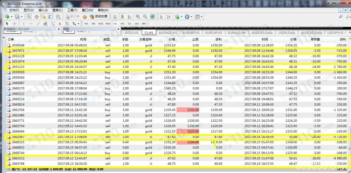The width and height of the screenshot is (351, 173).
Task: Toggle the Market Watch panel icon
Action: [x=29, y=17]
